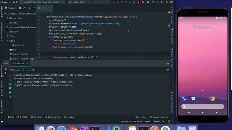Expand the .idea folder
This screenshot has width=232, height=130.
(x=8, y=23)
